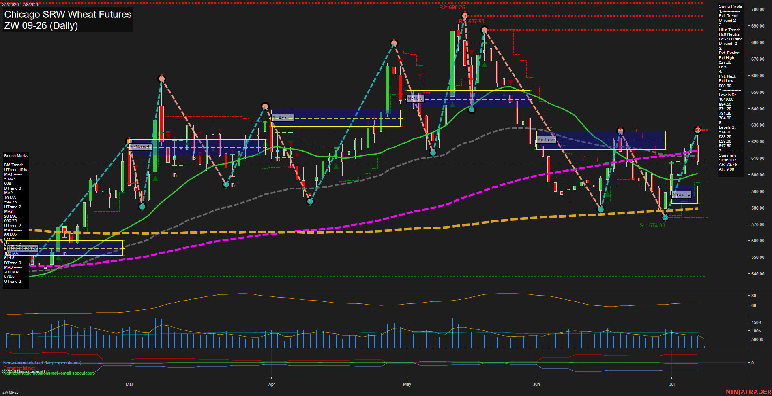Viewport: 772px width, 396px height.
Task: Click the '5 MA:' entry in Bench Marks
Action: 10,179
